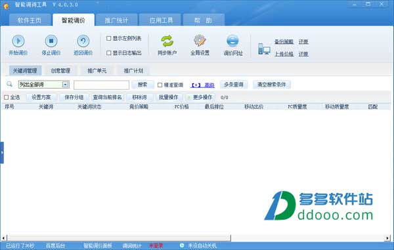
Task: Click the horizontal scrollbar thumb
Action: click(119, 238)
